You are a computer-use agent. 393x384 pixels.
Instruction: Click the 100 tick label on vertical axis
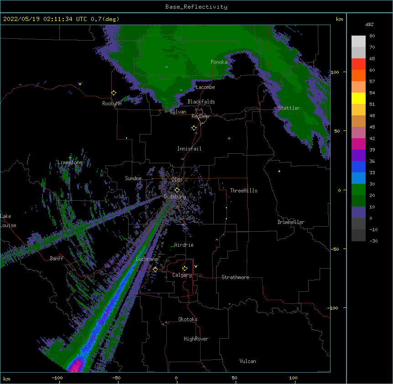point(335,72)
